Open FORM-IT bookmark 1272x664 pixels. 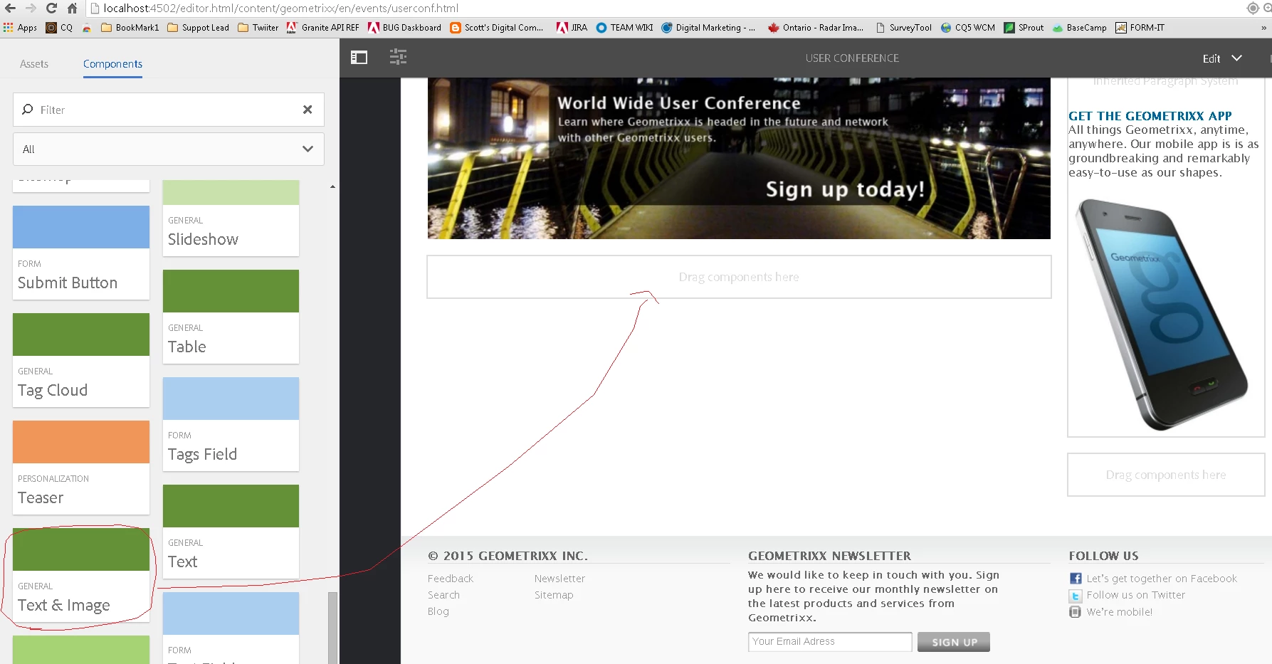pyautogui.click(x=1140, y=28)
